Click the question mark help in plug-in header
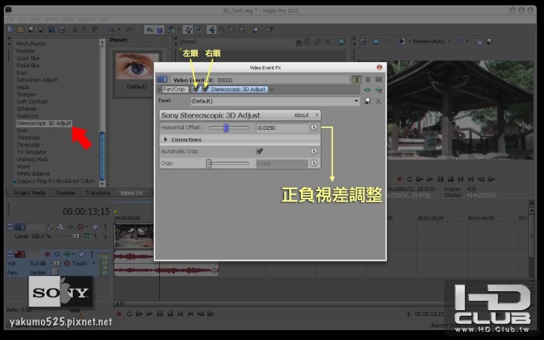 (x=316, y=115)
